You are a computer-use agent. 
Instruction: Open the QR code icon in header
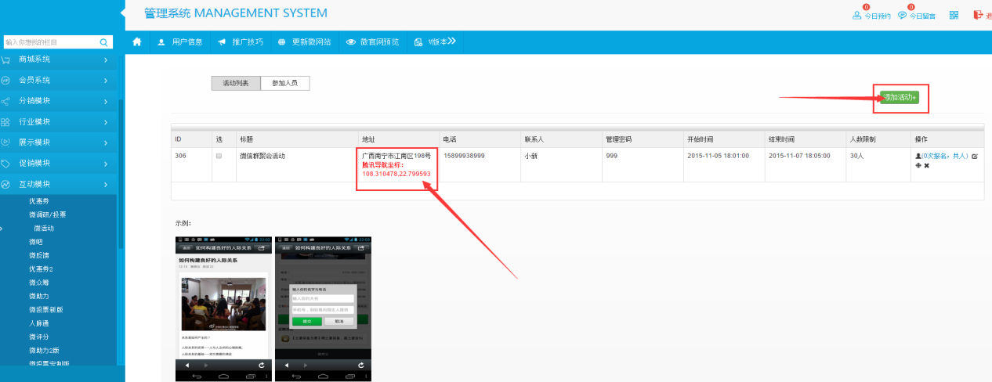pyautogui.click(x=954, y=15)
